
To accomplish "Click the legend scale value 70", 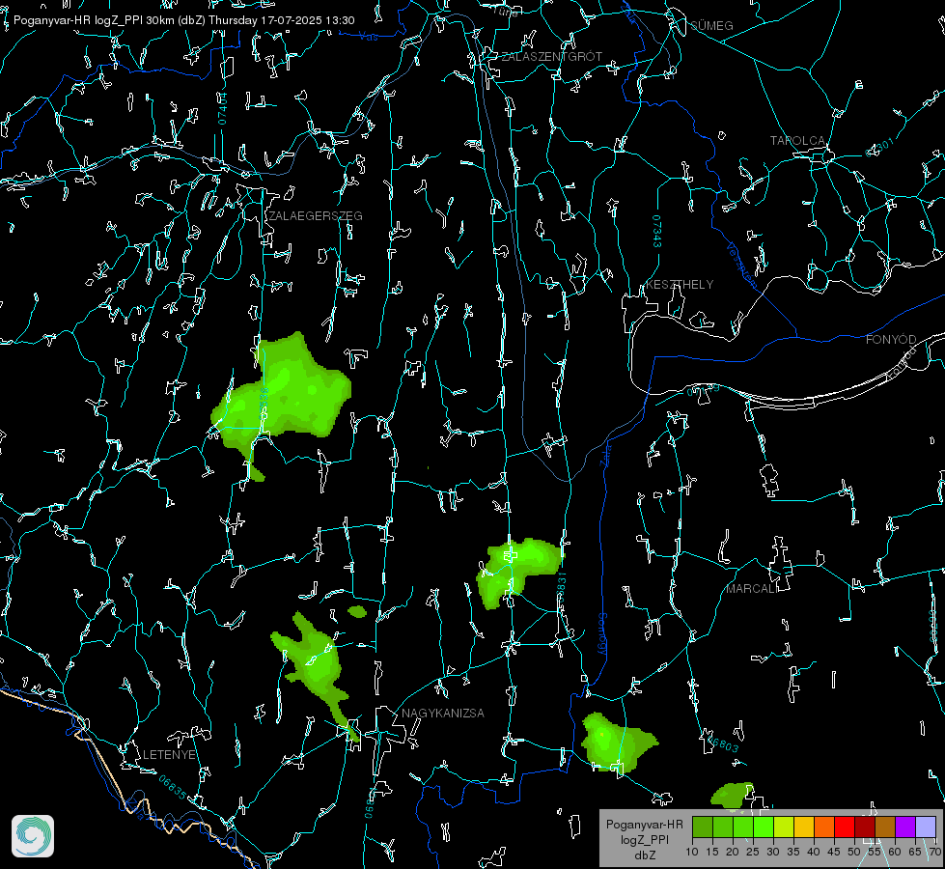I will coord(935,852).
